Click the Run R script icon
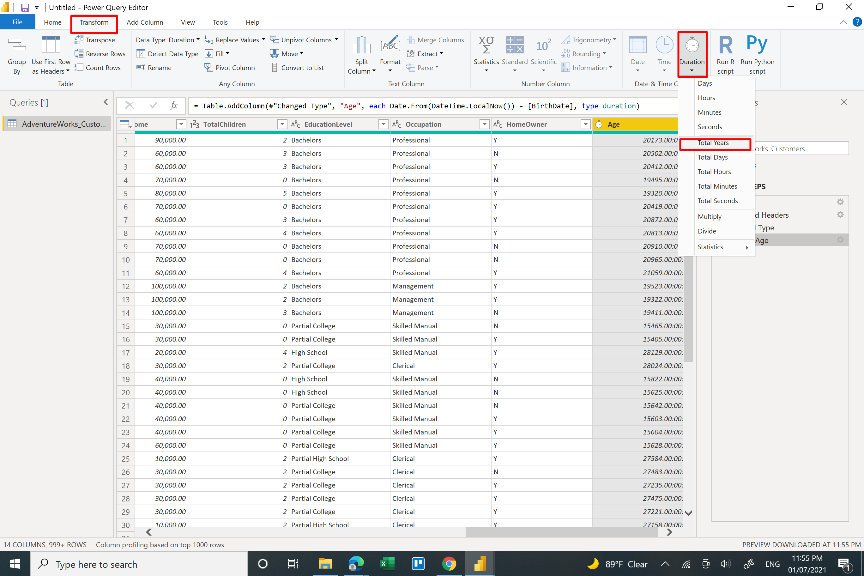The image size is (864, 576). (726, 45)
